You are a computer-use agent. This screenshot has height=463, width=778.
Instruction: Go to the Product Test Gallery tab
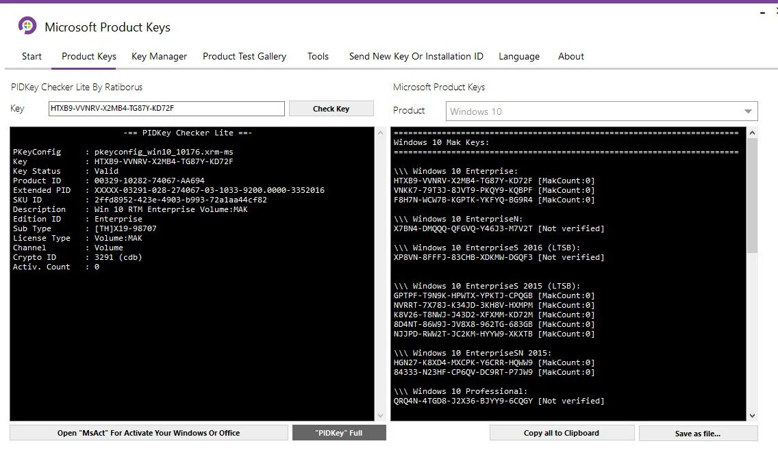pos(244,57)
